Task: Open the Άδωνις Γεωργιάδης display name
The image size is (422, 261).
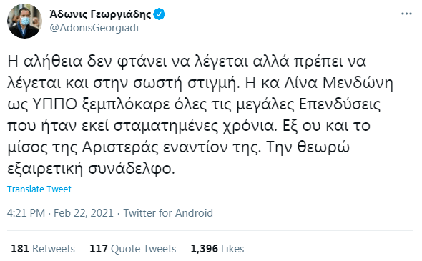Action: coord(100,14)
